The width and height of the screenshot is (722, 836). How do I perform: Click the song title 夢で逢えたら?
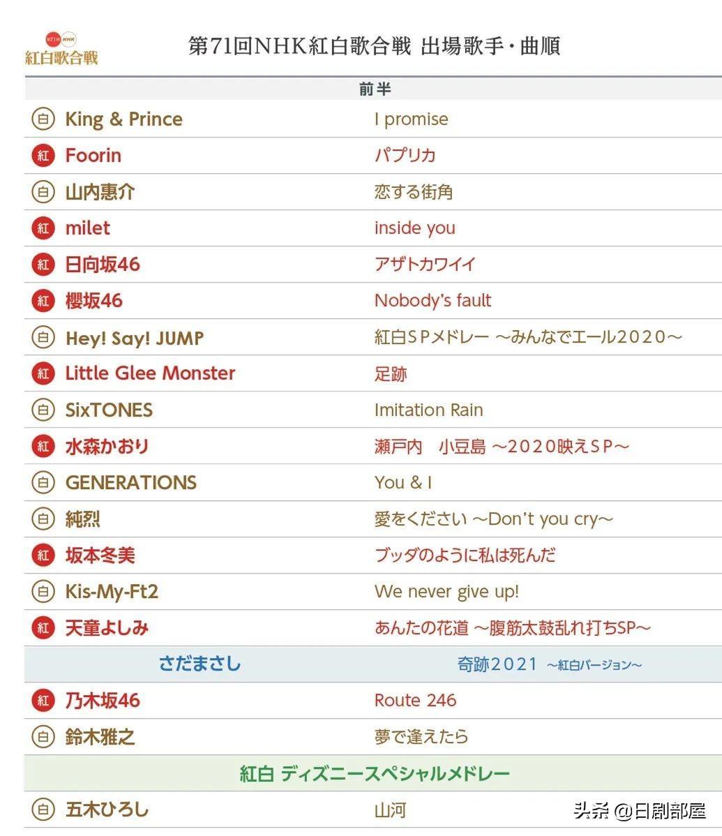pyautogui.click(x=421, y=737)
